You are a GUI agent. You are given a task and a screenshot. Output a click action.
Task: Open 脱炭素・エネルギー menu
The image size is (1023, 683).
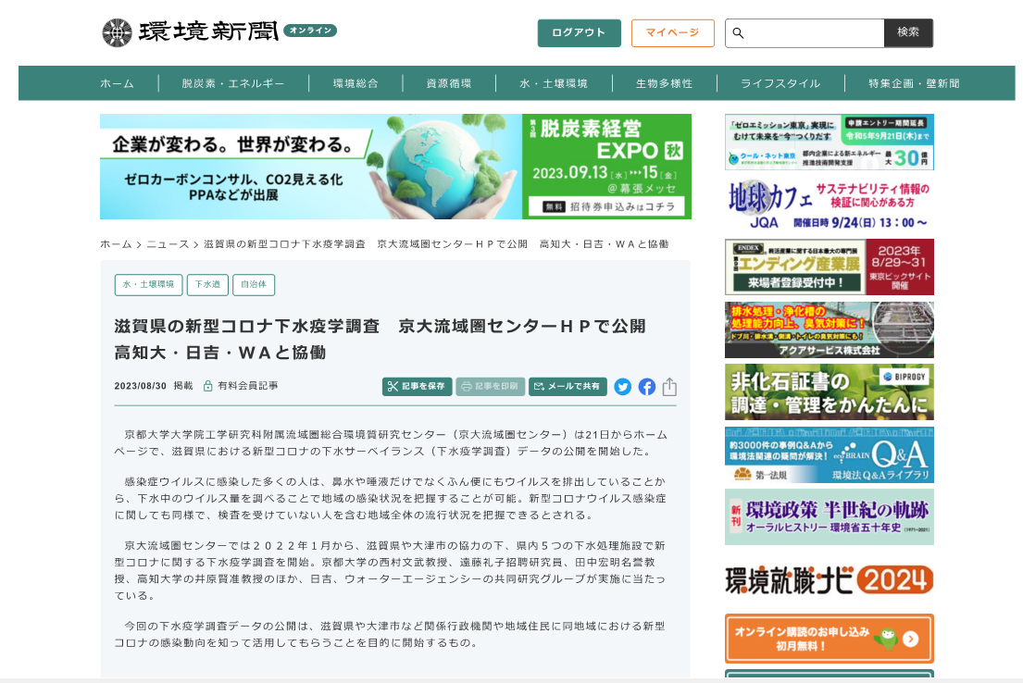pyautogui.click(x=233, y=83)
